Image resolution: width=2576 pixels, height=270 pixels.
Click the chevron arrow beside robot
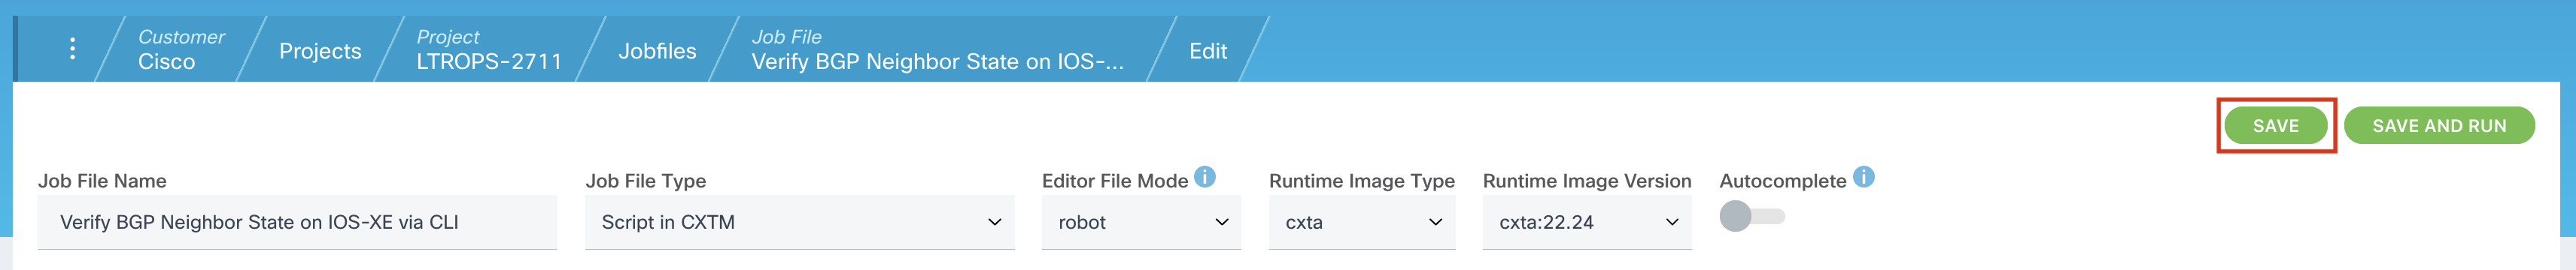[1221, 222]
